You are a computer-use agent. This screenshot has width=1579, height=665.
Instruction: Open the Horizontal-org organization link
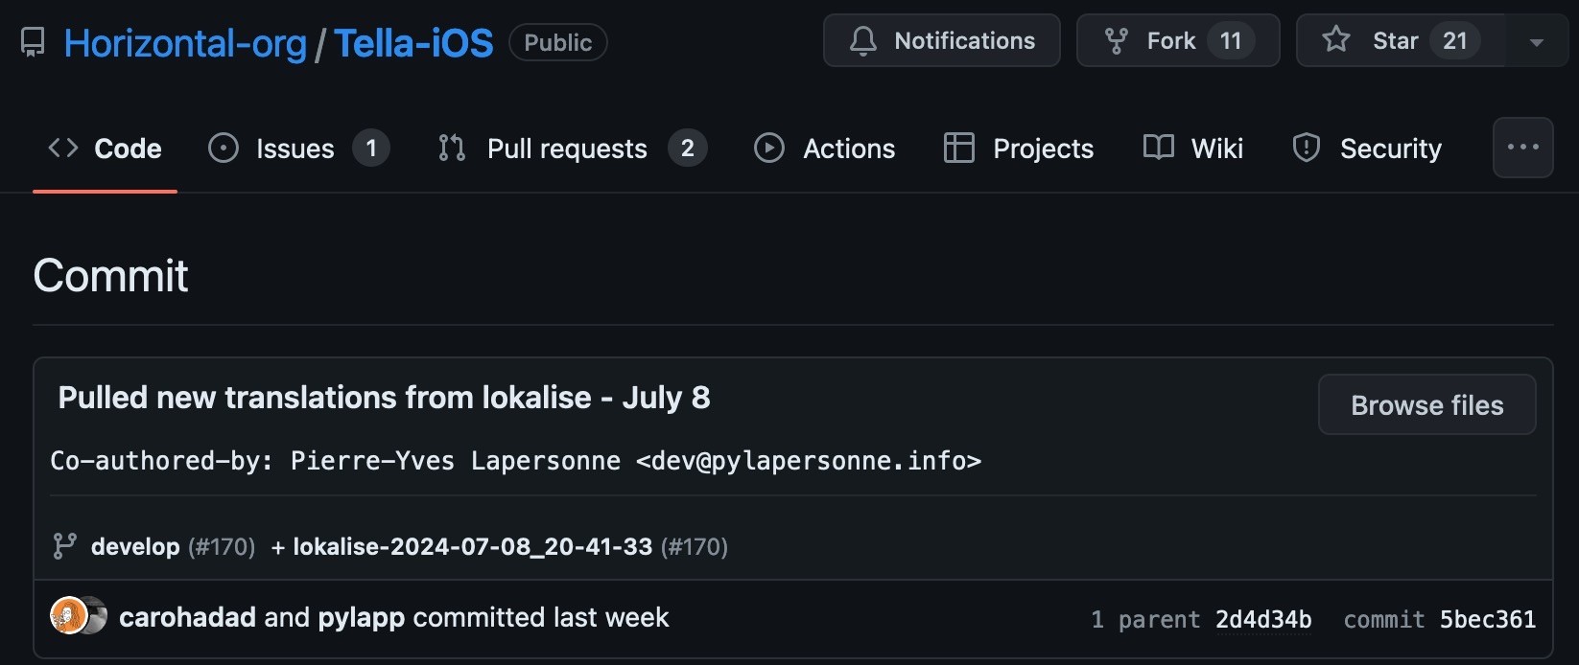coord(185,43)
